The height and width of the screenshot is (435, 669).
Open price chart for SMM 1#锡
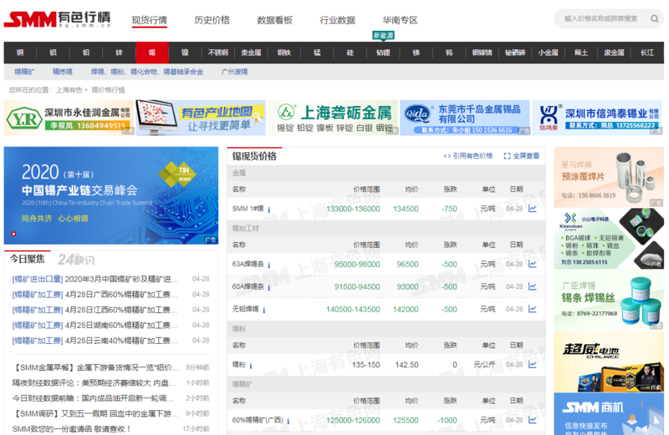pyautogui.click(x=532, y=209)
